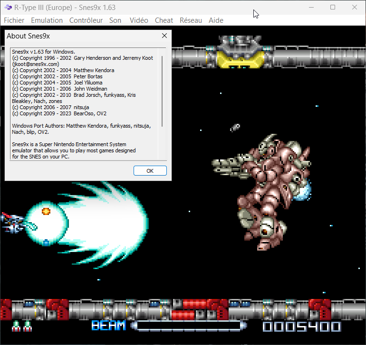Click the pink biomechanical boss enemy
The width and height of the screenshot is (366, 345).
[266, 190]
